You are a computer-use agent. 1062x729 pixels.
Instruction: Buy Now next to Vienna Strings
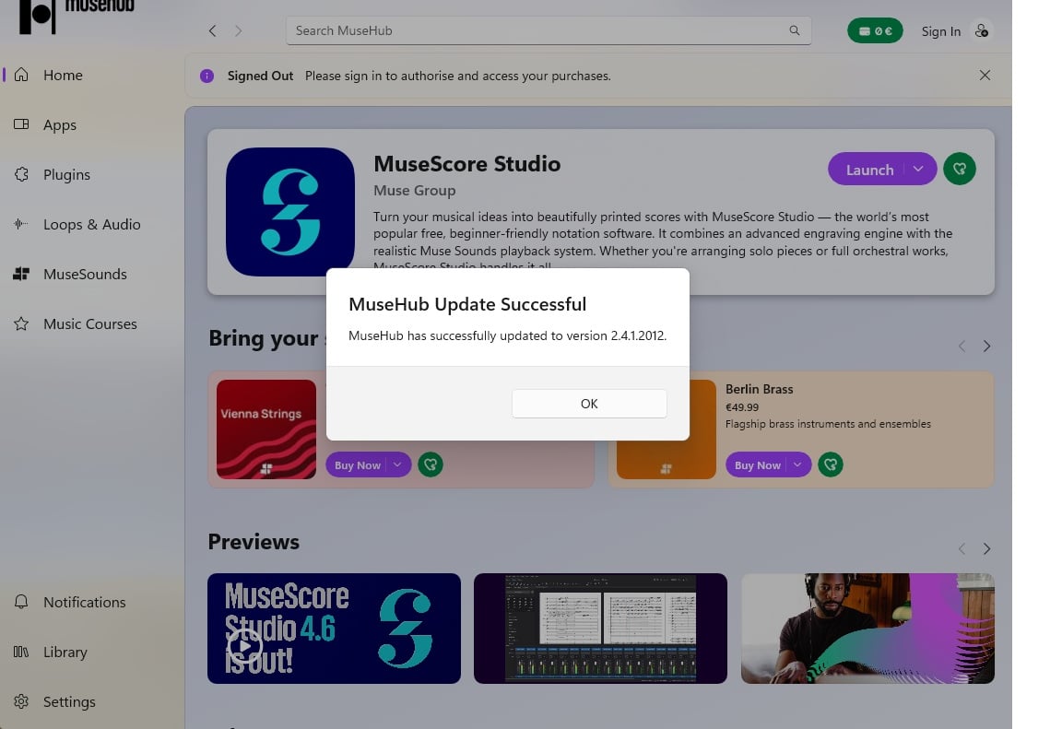click(x=357, y=465)
